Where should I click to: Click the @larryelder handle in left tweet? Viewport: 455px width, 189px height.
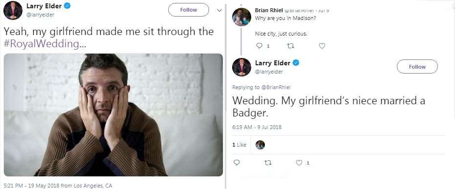41,15
